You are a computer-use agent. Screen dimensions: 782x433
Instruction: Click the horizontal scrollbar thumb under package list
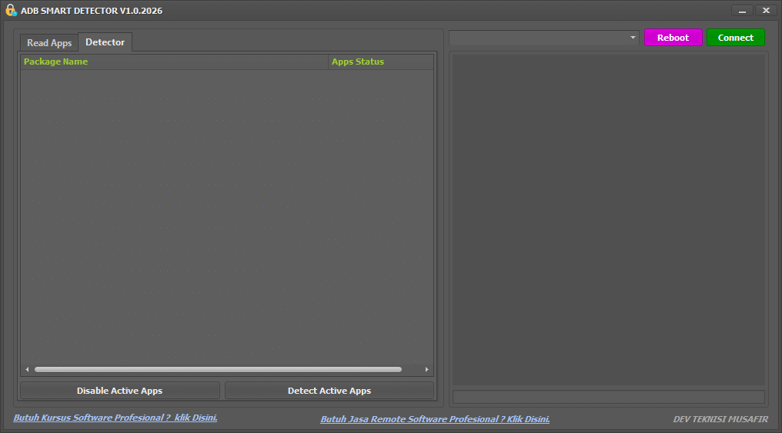point(218,369)
